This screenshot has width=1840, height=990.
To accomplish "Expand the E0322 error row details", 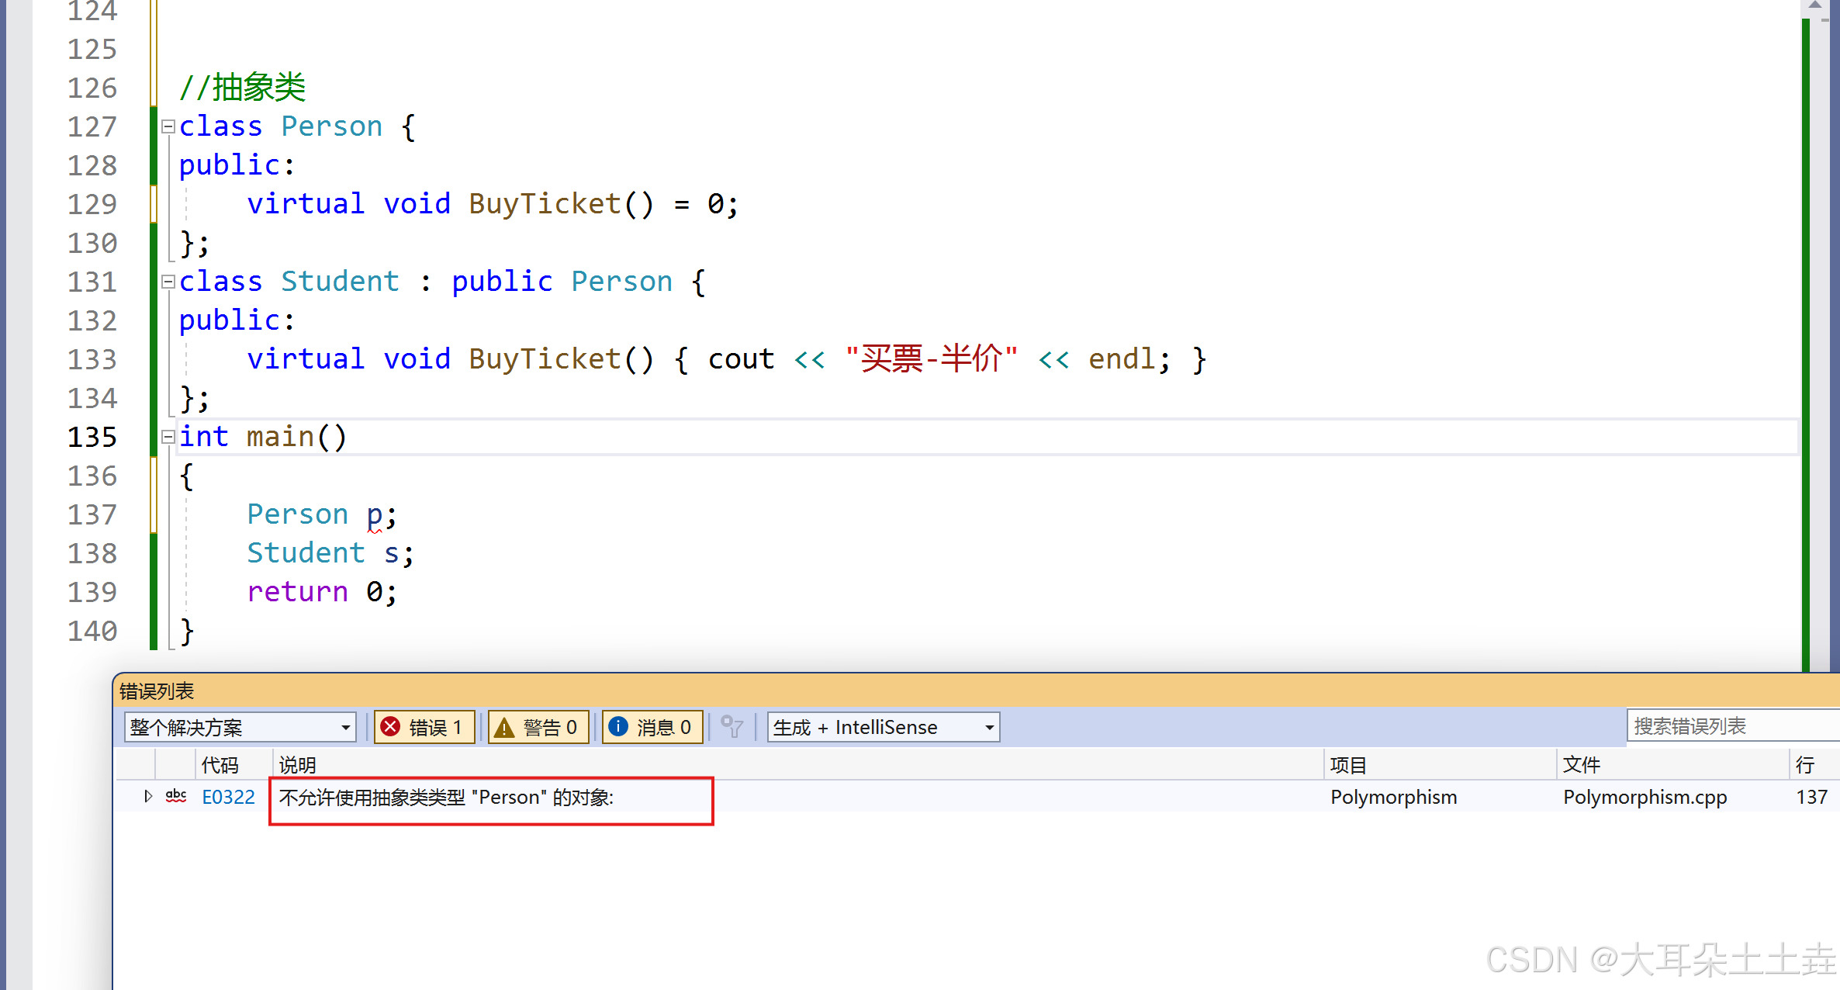I will [x=148, y=796].
